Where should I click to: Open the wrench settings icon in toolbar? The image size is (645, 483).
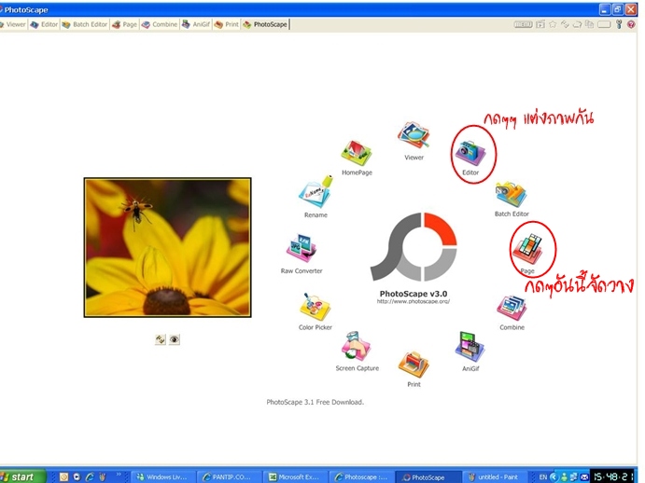pyautogui.click(x=619, y=24)
